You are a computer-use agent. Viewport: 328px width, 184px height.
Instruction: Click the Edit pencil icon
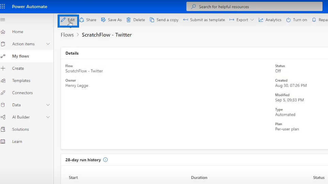click(63, 20)
